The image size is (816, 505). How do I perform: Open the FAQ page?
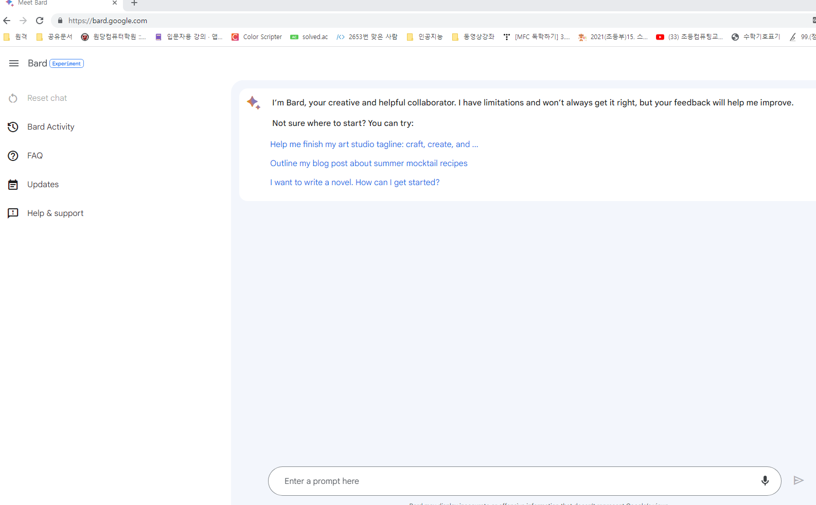pyautogui.click(x=35, y=156)
